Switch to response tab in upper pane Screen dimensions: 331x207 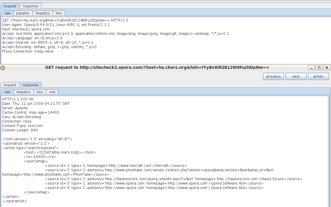pyautogui.click(x=30, y=6)
